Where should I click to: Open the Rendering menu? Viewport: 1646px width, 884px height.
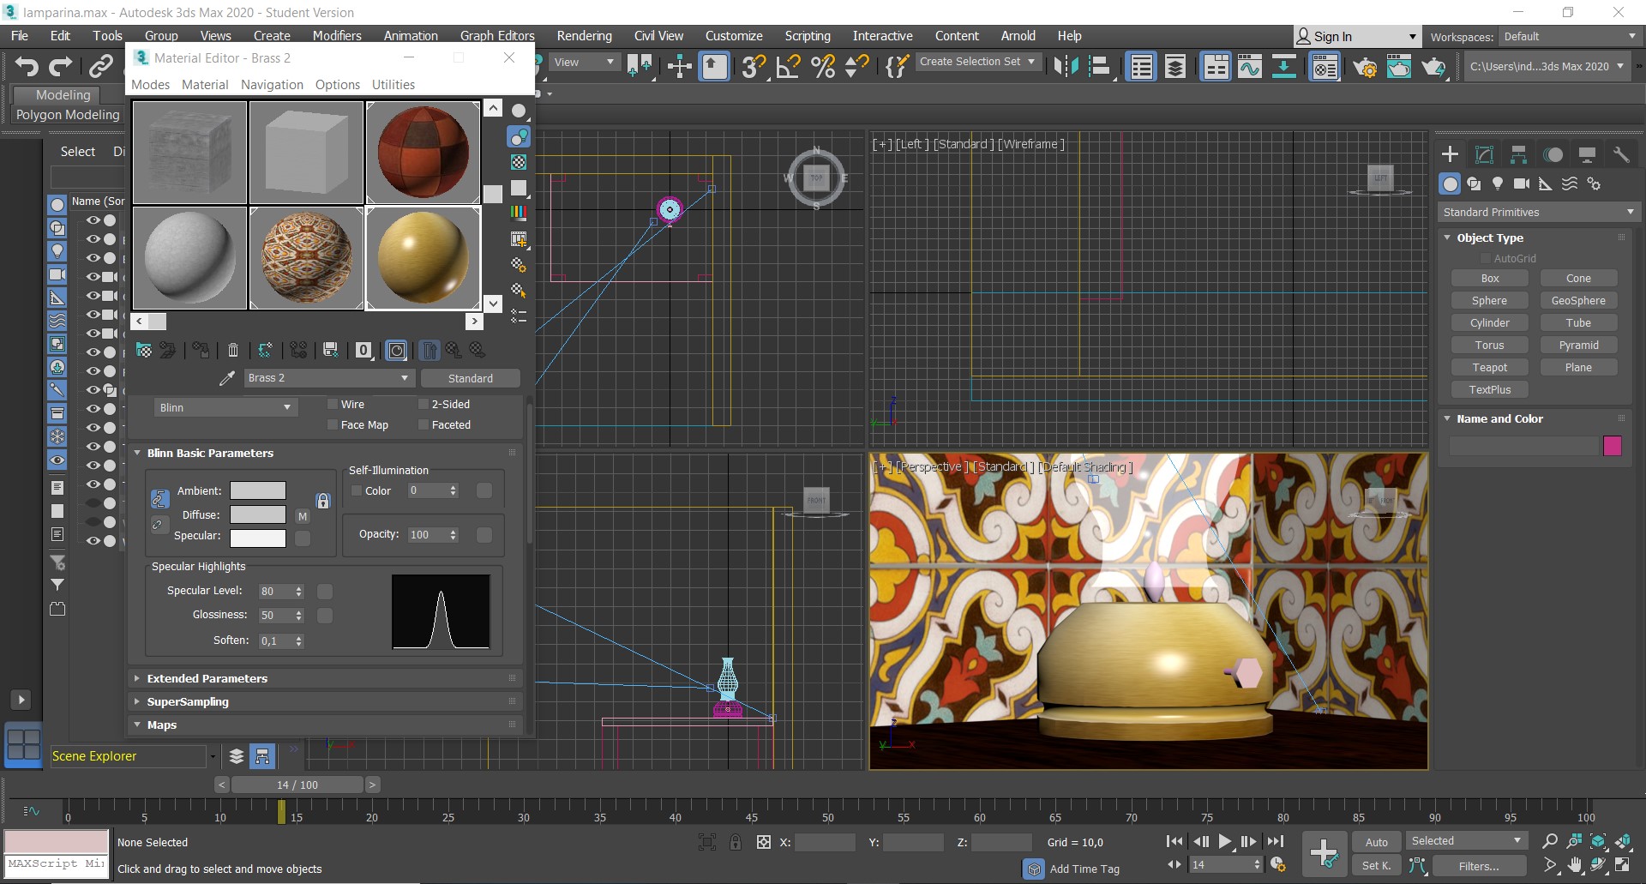point(584,36)
